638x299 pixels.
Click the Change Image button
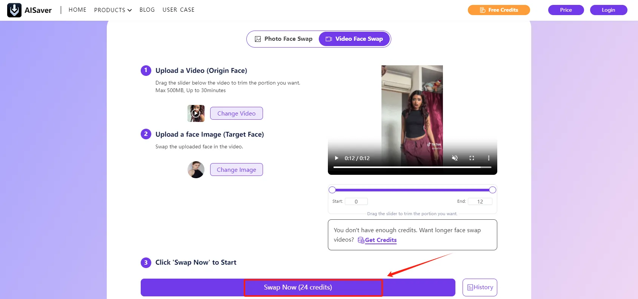237,170
